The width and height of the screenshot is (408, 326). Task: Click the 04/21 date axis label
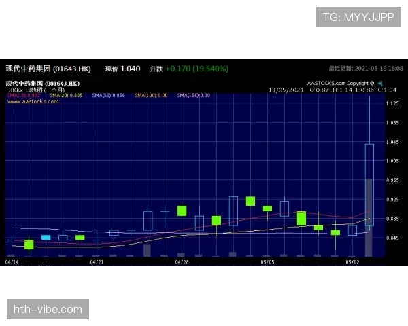point(97,261)
